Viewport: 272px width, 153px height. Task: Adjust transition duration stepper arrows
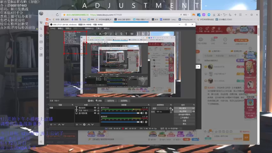pyautogui.click(x=171, y=112)
